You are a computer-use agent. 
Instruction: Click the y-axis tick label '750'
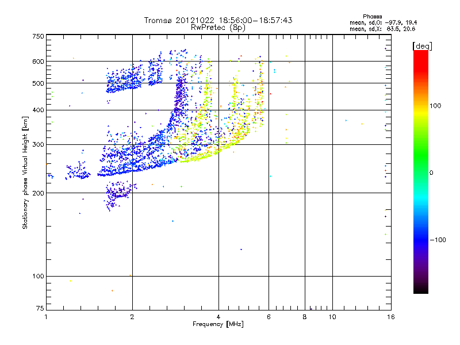(39, 36)
